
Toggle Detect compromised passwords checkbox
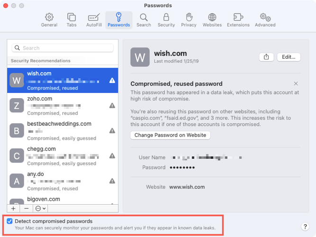click(x=9, y=221)
